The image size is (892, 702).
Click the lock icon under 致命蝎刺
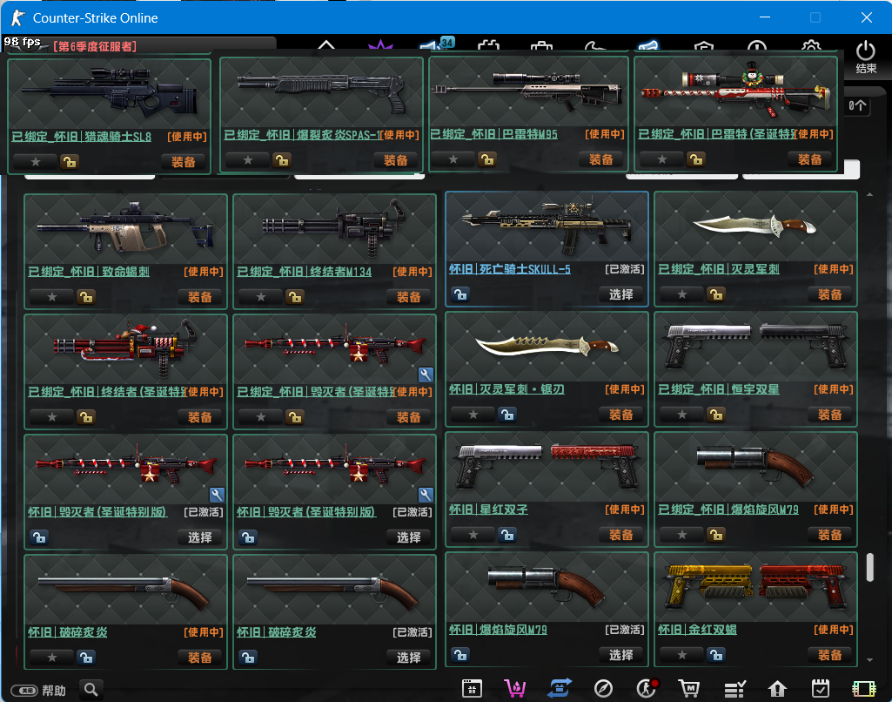(86, 297)
